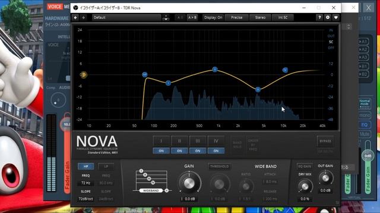Image resolution: width=380 pixels, height=213 pixels.
Task: Select the IN analyzer mode
Action: [x=331, y=30]
